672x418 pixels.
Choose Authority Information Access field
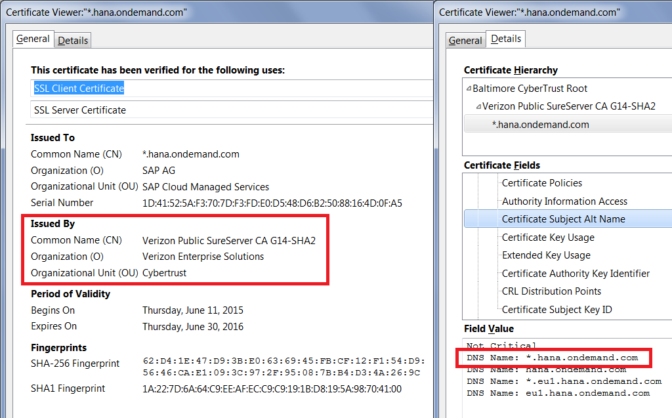coord(564,201)
